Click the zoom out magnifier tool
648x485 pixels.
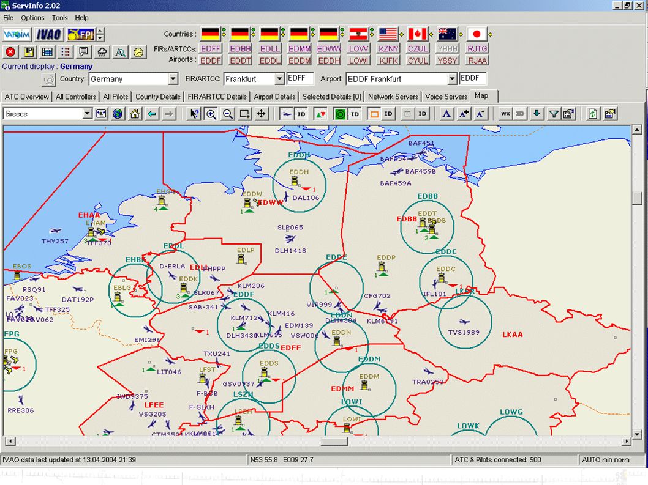[x=228, y=114]
